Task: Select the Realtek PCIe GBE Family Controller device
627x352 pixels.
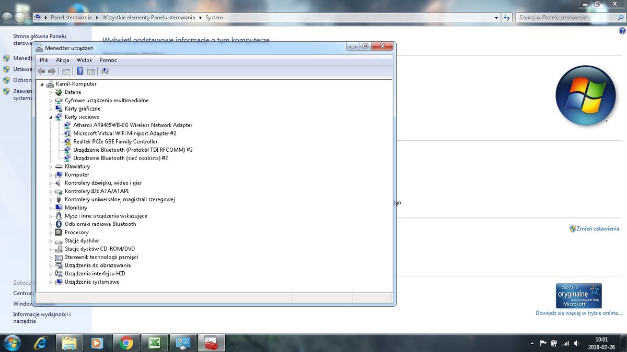Action: click(115, 141)
